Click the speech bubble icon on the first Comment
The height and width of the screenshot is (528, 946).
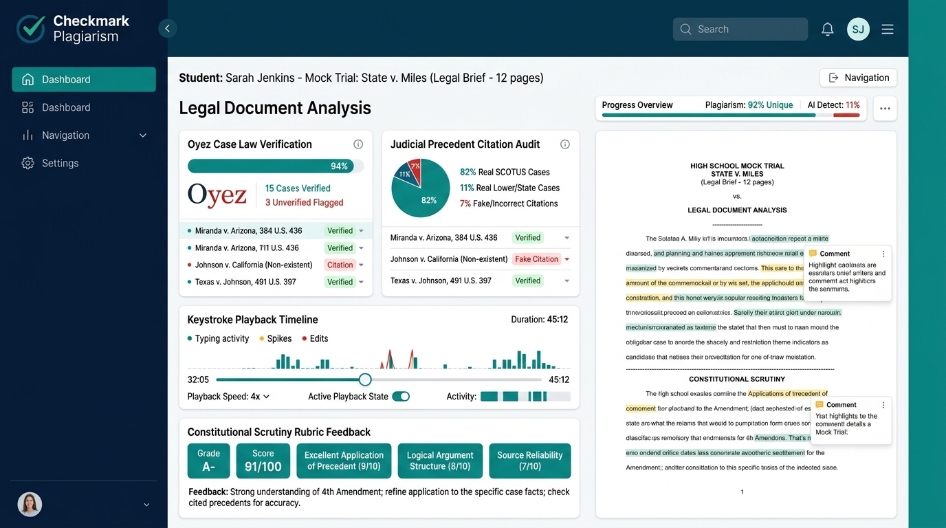click(813, 254)
